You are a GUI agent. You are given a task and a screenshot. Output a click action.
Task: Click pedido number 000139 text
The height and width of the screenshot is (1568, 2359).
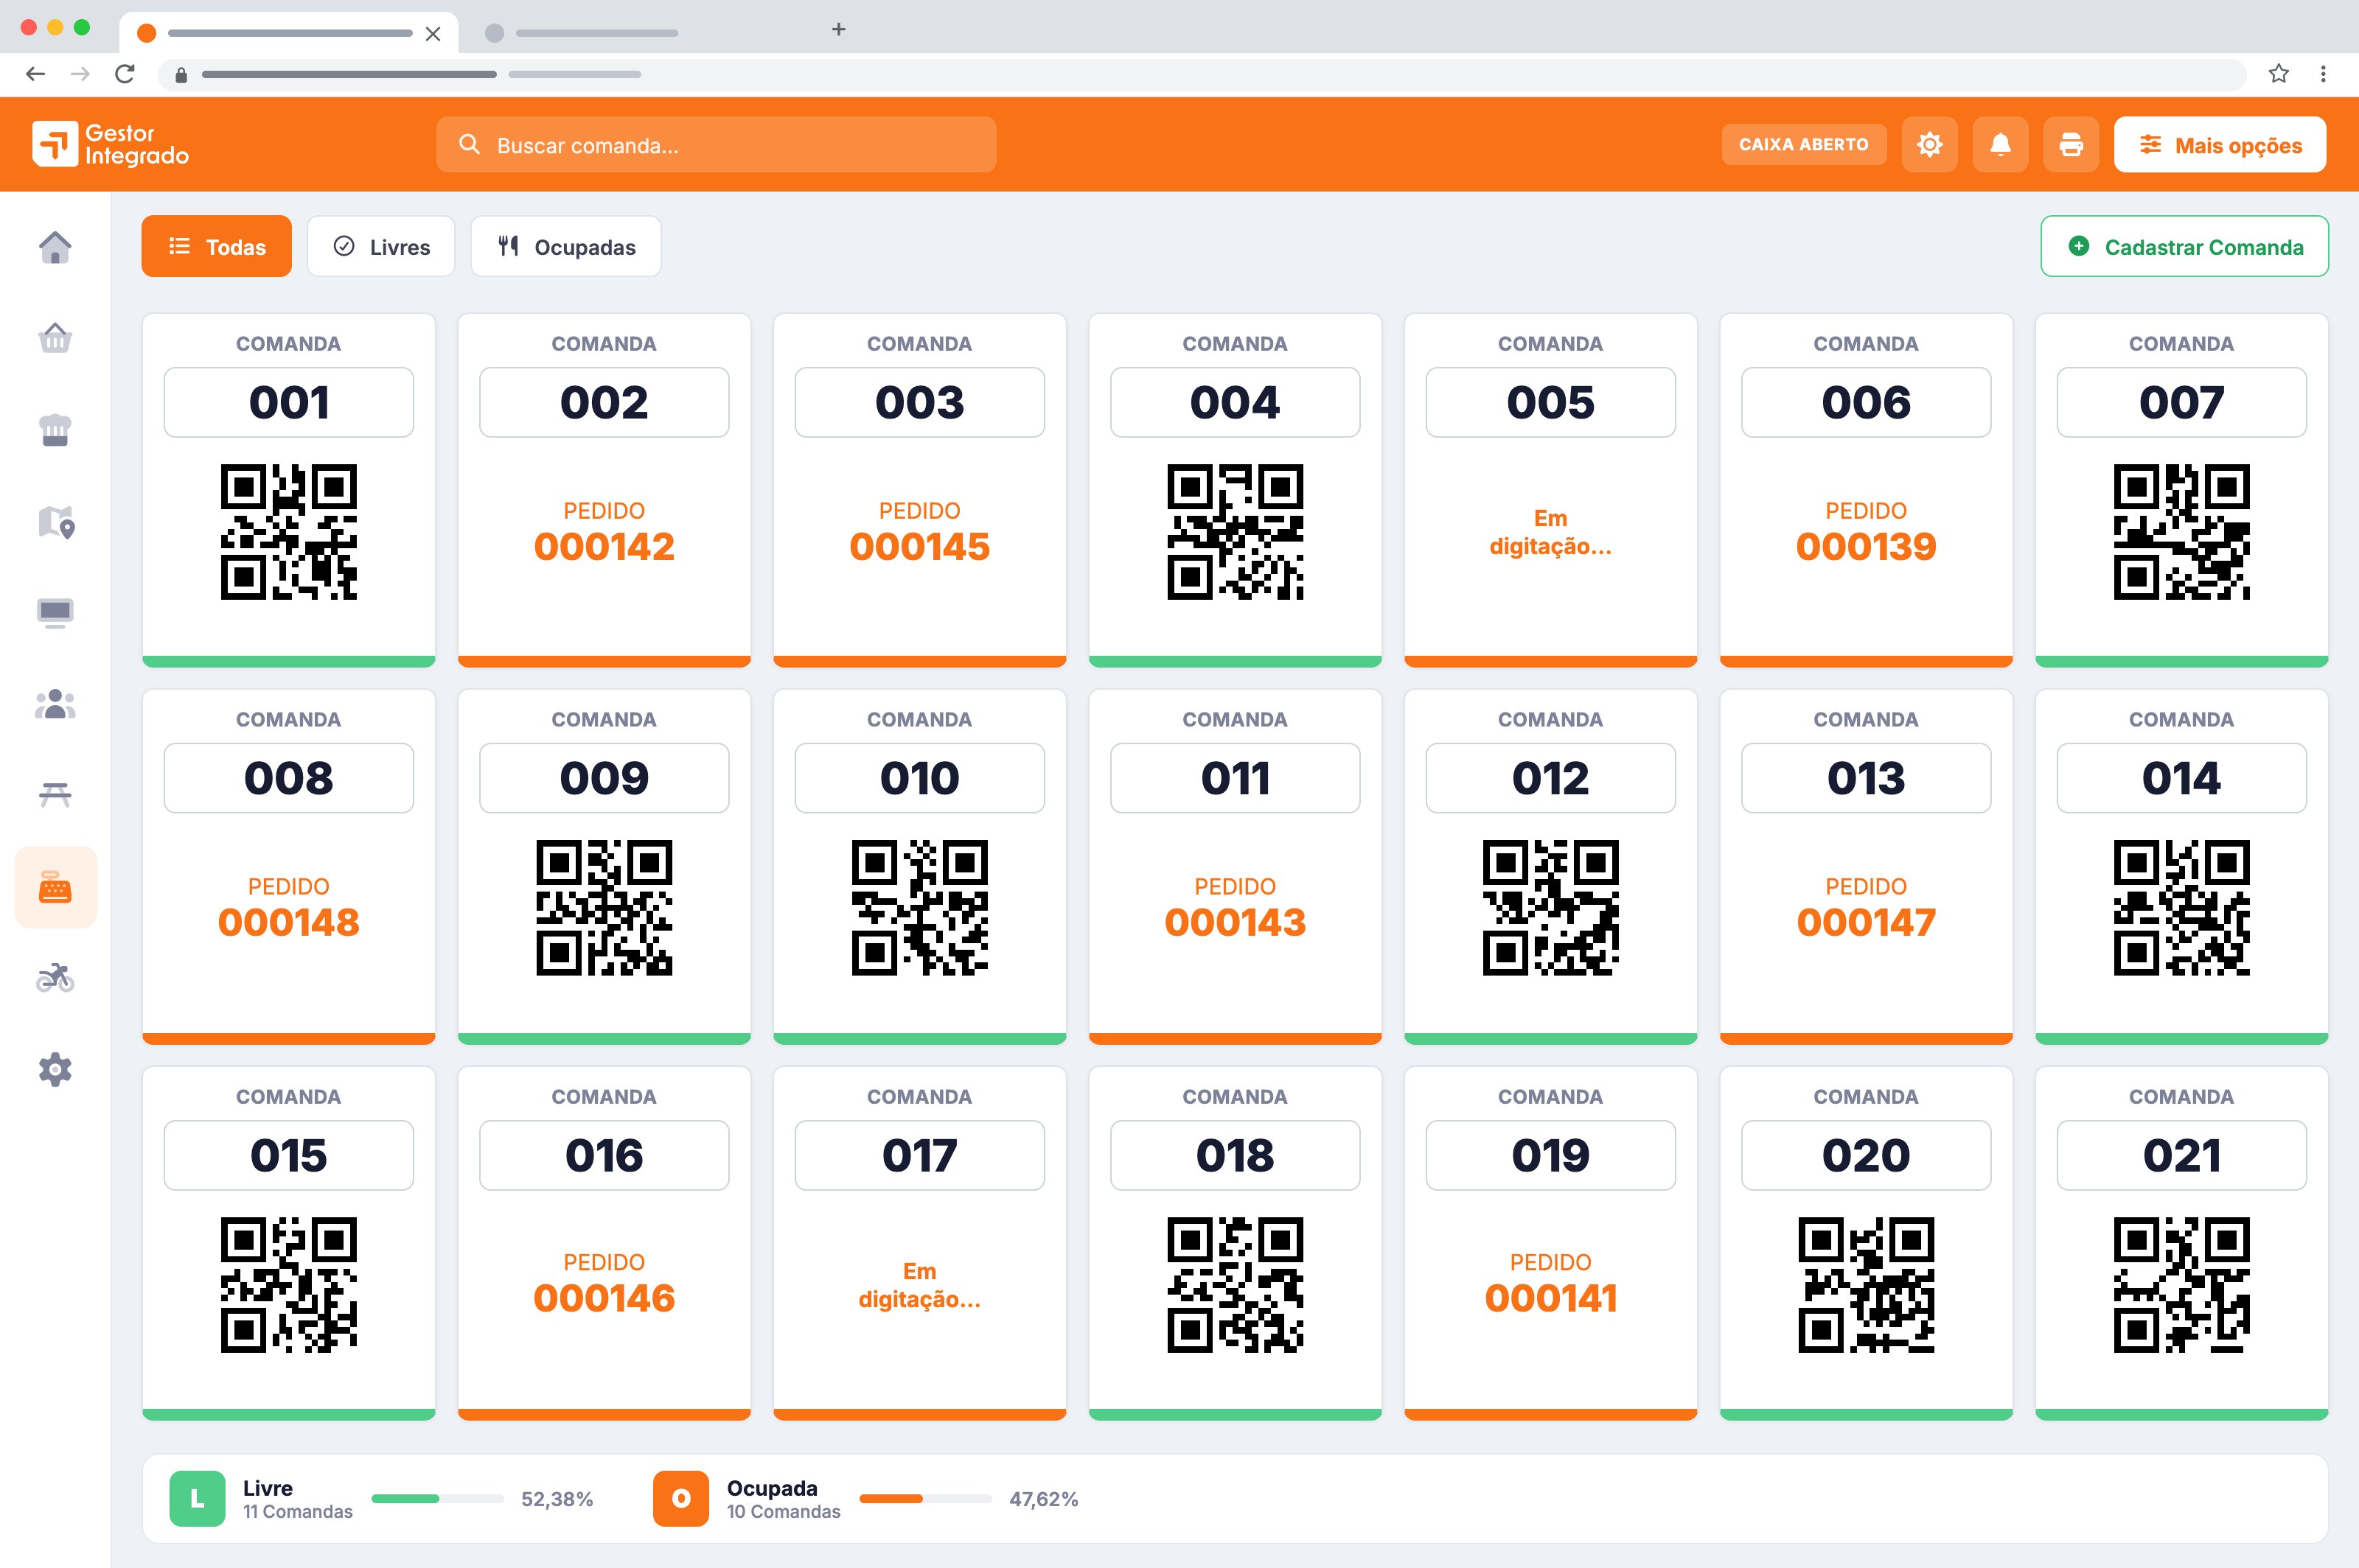coord(1866,546)
